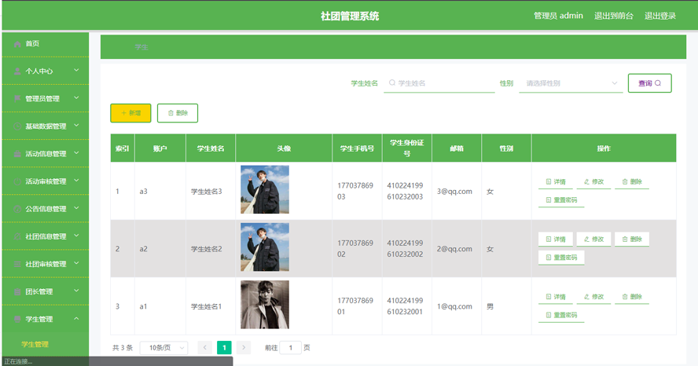Expand 活动审核管理 menu chevron
The width and height of the screenshot is (698, 366).
pos(76,181)
